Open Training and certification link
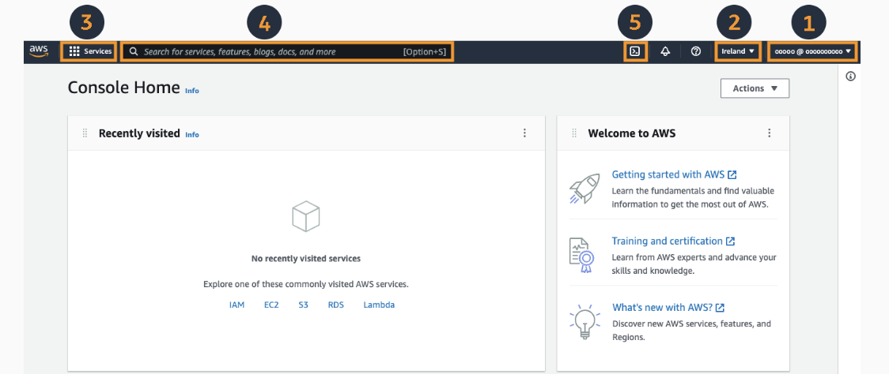The width and height of the screenshot is (889, 374). point(673,241)
